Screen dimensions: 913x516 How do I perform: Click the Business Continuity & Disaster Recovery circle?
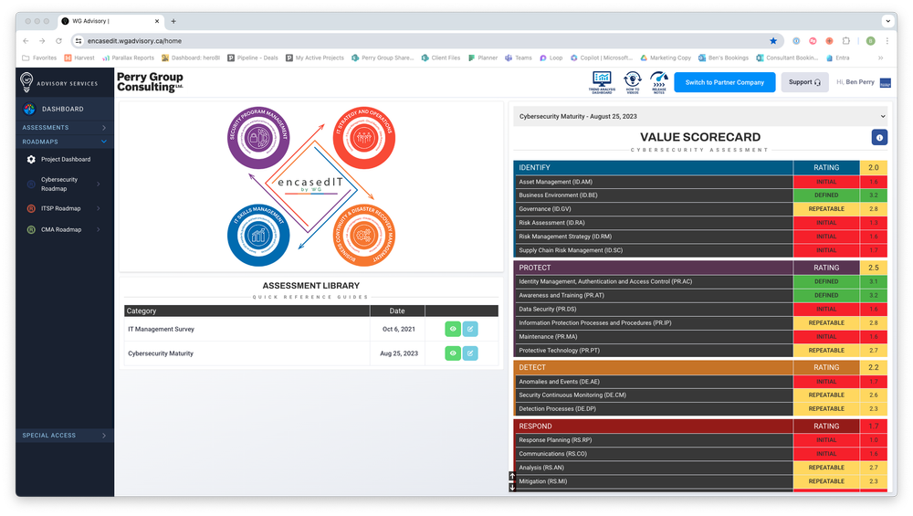click(x=364, y=236)
